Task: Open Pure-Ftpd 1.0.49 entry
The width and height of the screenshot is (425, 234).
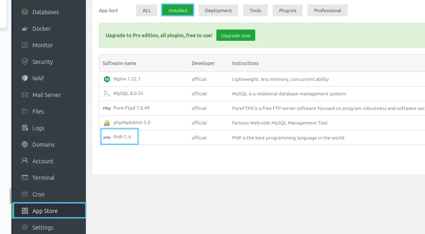Action: [x=131, y=108]
